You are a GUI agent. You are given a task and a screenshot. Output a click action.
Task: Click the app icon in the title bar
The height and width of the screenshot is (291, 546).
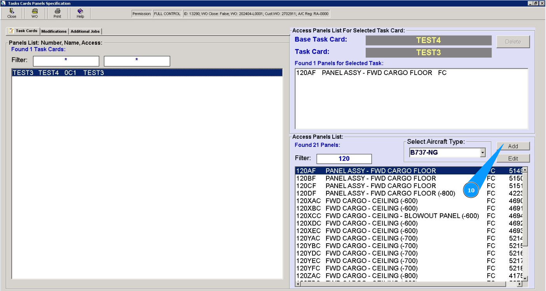(x=3, y=3)
